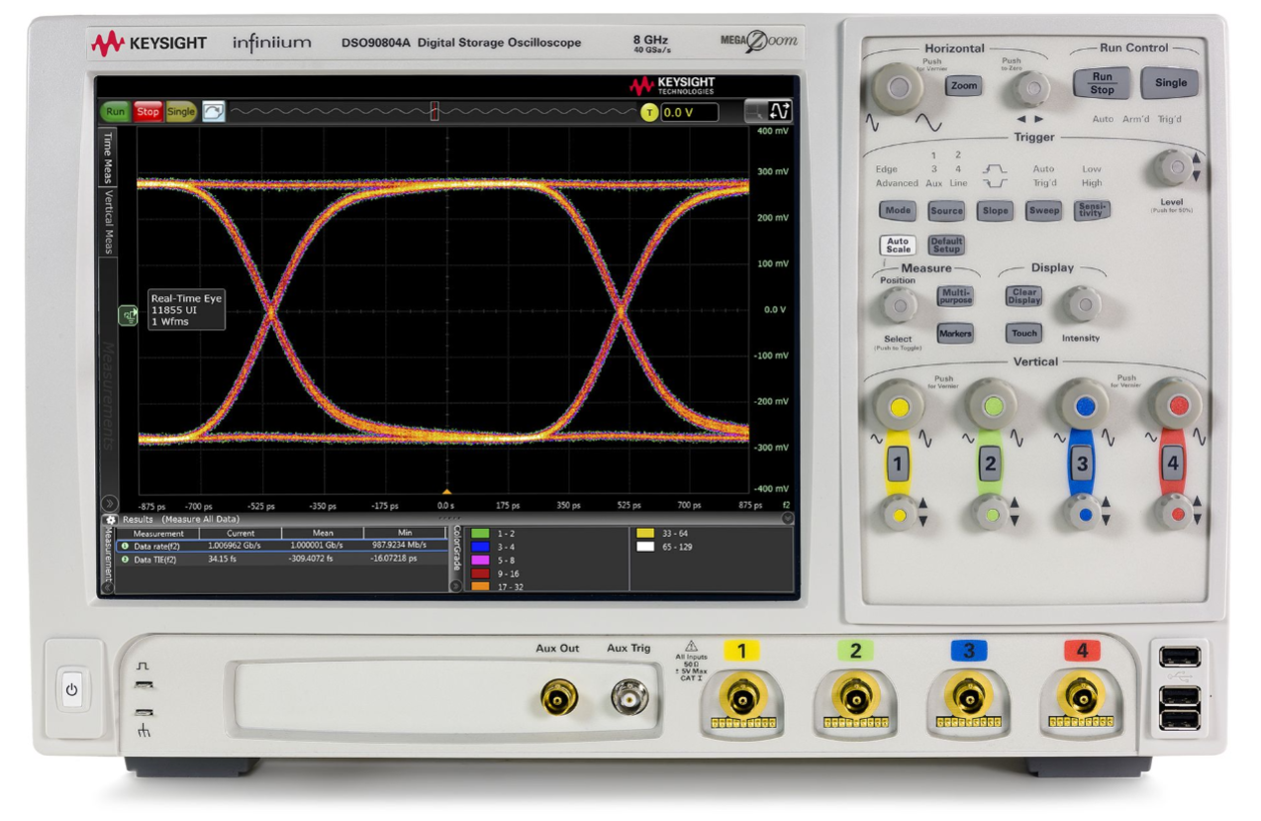Viewport: 1261px width, 821px height.
Task: Select the green 1-2 swatch in ColorGrade legend
Action: pyautogui.click(x=482, y=532)
